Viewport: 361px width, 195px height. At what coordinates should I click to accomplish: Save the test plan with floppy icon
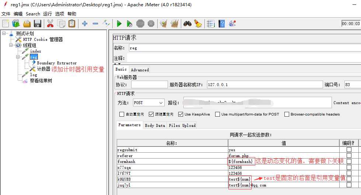pyautogui.click(x=38, y=24)
